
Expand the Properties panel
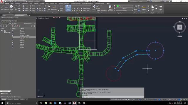pyautogui.click(x=120, y=13)
